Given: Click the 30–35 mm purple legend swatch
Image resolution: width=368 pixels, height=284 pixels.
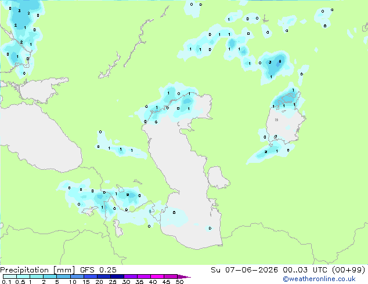Looking at the screenshot, I should click(x=130, y=276).
